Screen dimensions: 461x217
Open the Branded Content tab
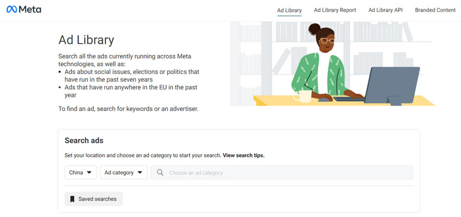tap(435, 10)
